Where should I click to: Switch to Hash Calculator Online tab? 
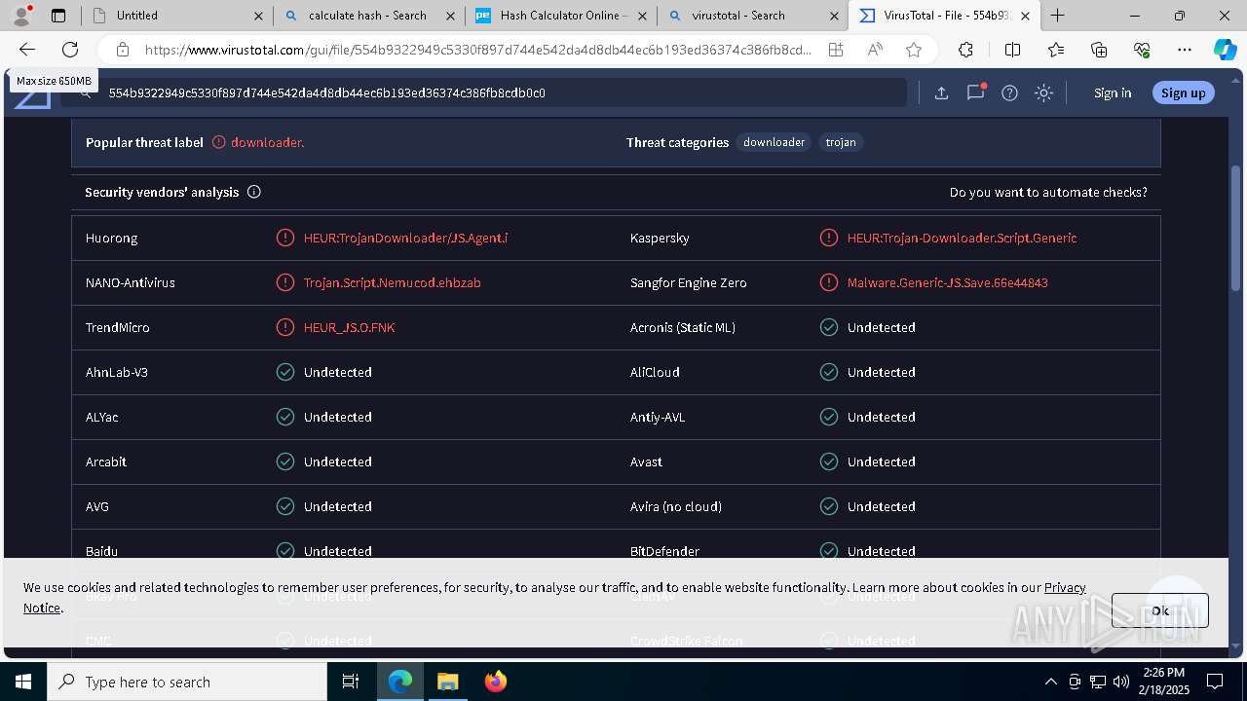(x=560, y=16)
